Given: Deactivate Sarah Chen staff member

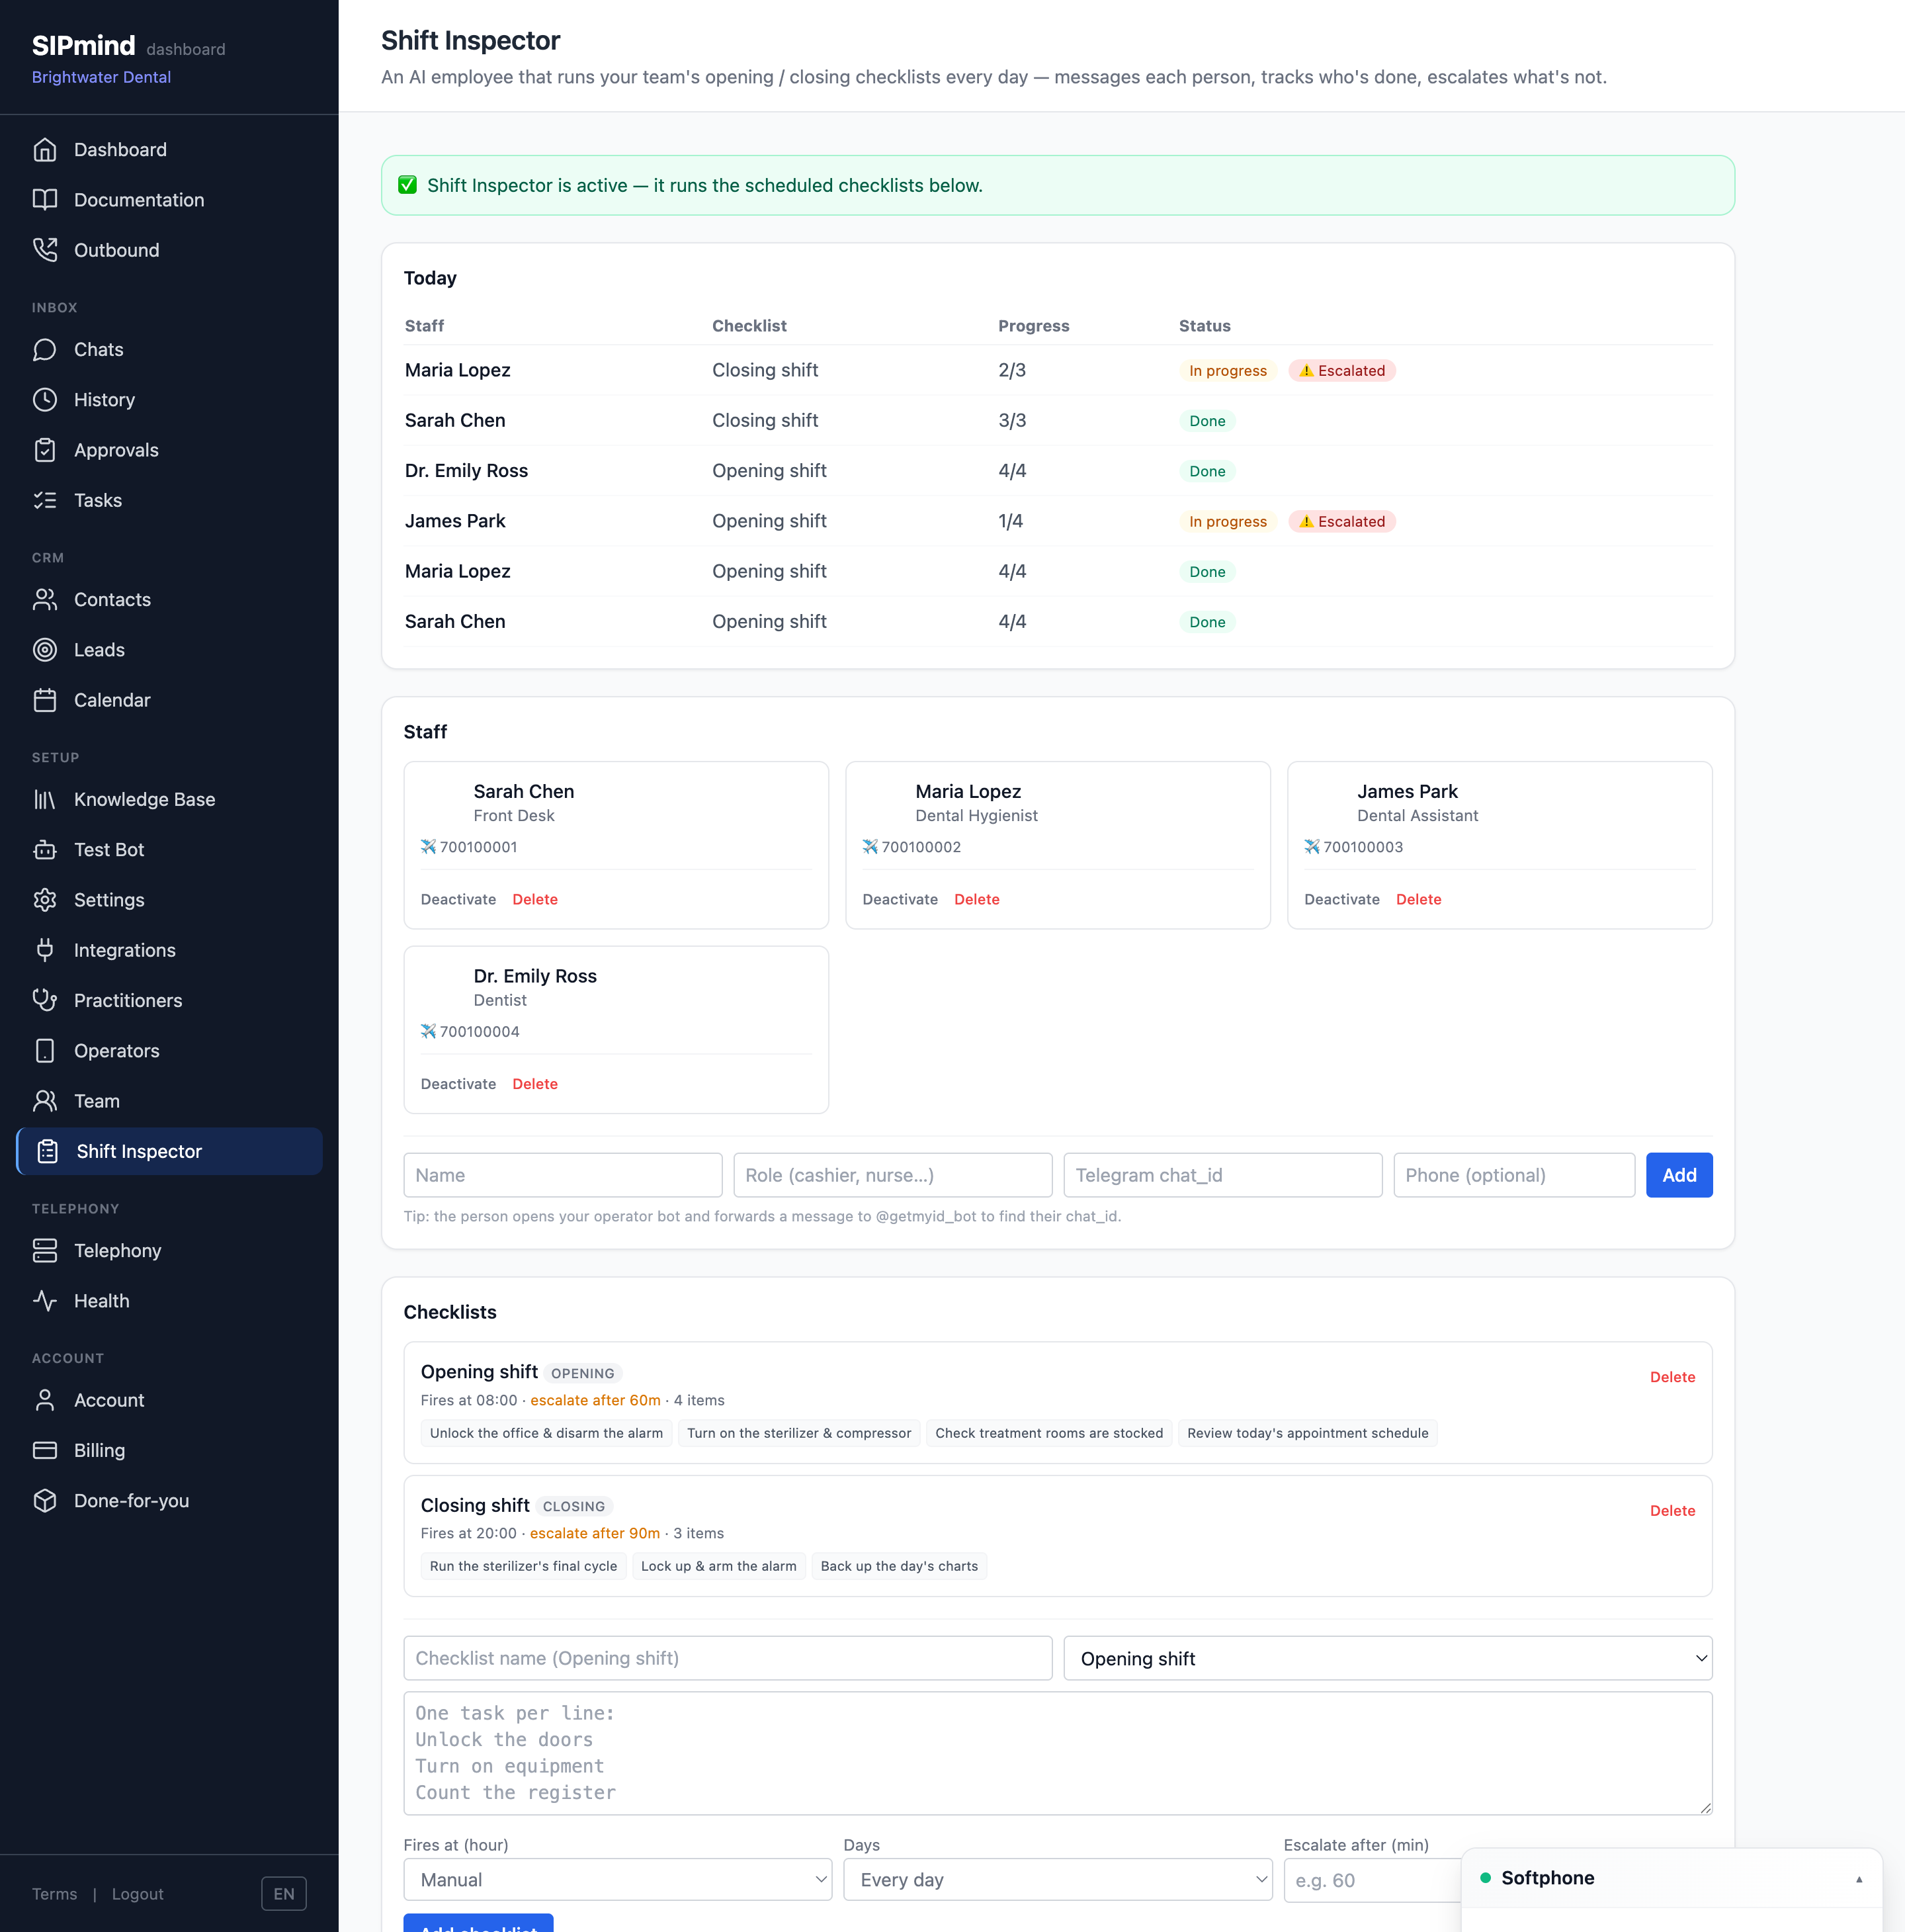Looking at the screenshot, I should click(458, 899).
